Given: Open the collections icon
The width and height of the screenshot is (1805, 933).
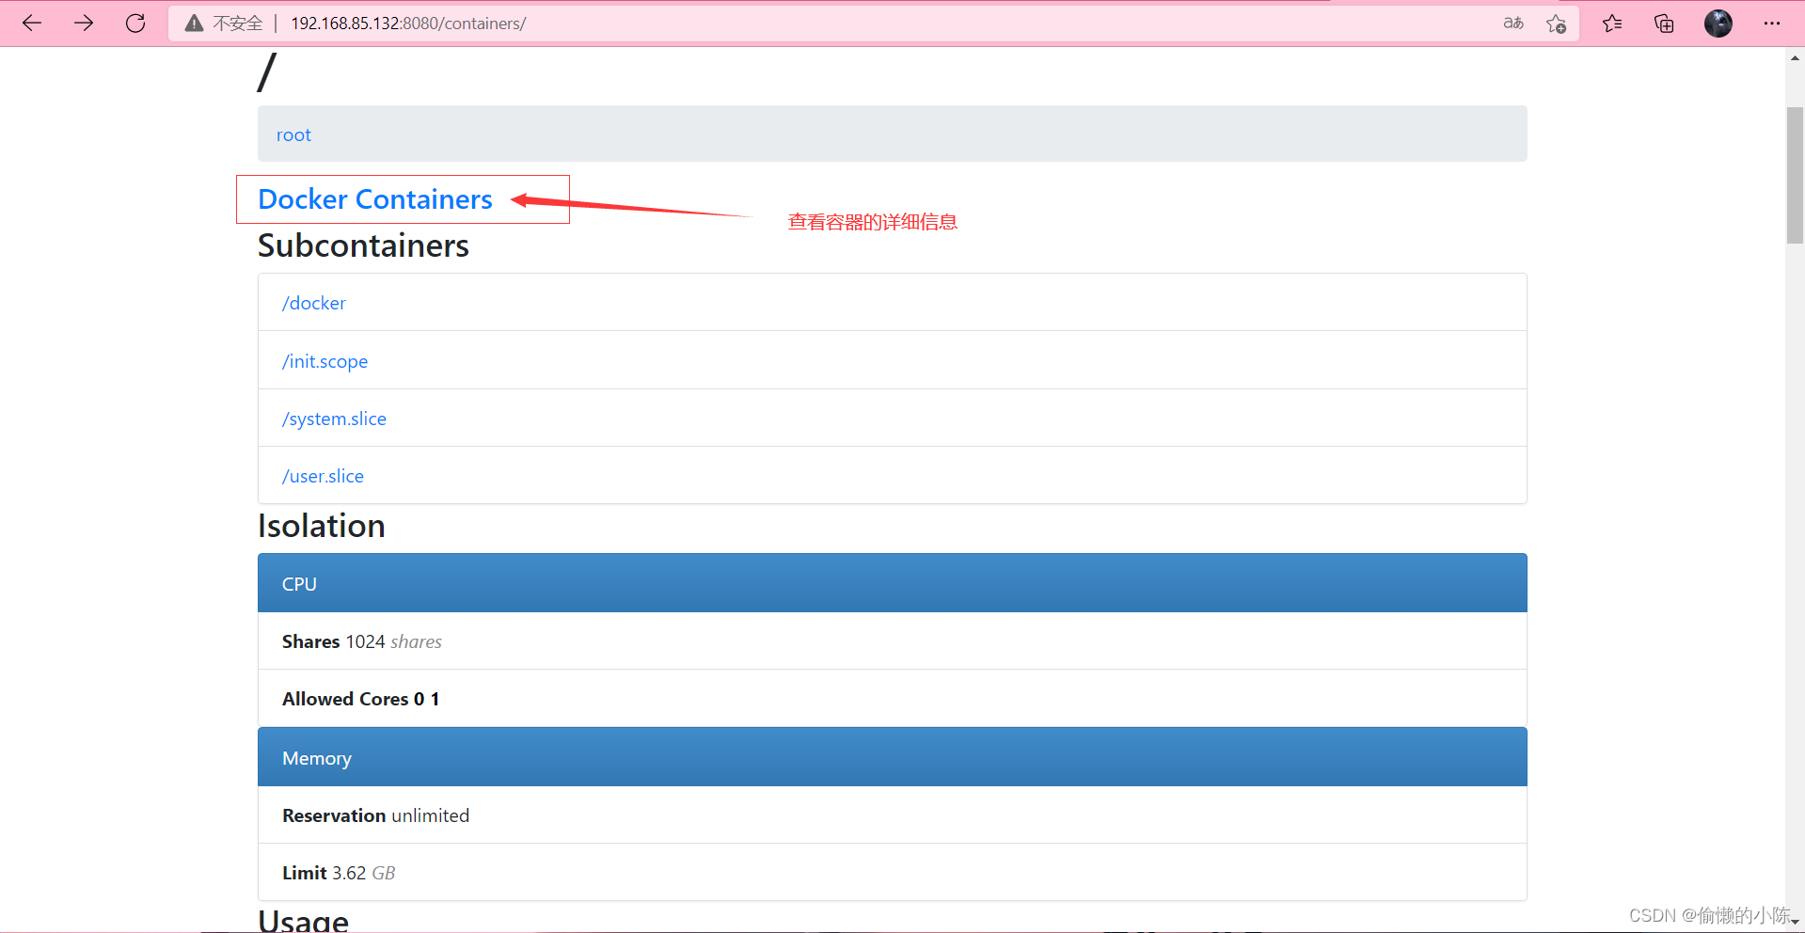Looking at the screenshot, I should pos(1664,24).
